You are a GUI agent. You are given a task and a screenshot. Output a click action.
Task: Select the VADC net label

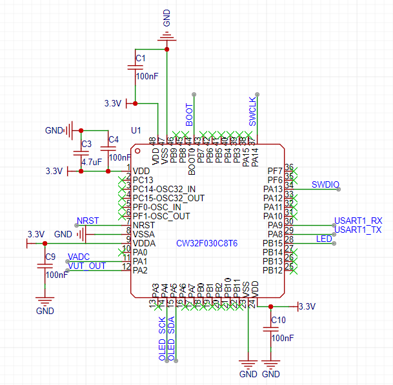tap(79, 257)
